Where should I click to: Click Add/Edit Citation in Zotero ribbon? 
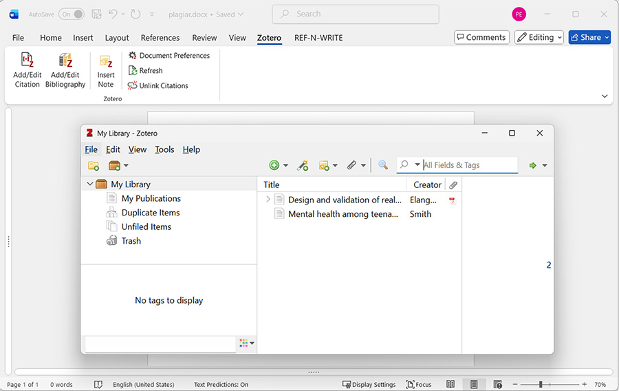27,70
